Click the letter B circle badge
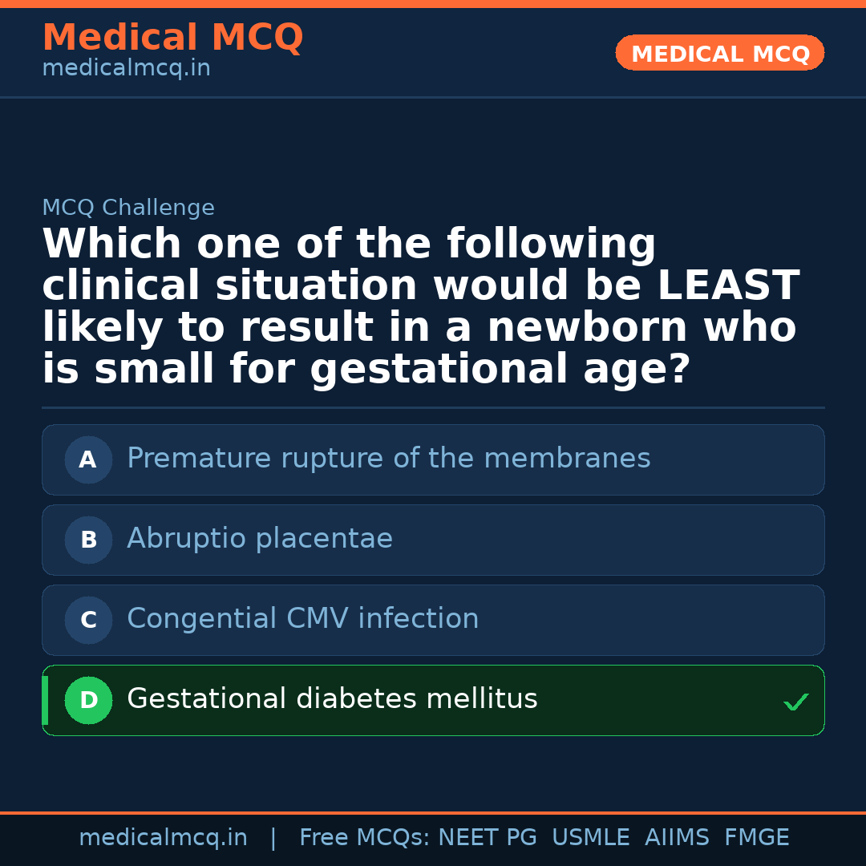 click(x=88, y=540)
